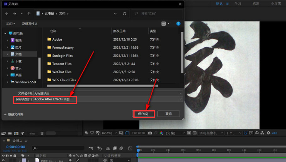Viewport: 286px width, 162px height.
Task: Open the Adobe folder
Action: [57, 39]
